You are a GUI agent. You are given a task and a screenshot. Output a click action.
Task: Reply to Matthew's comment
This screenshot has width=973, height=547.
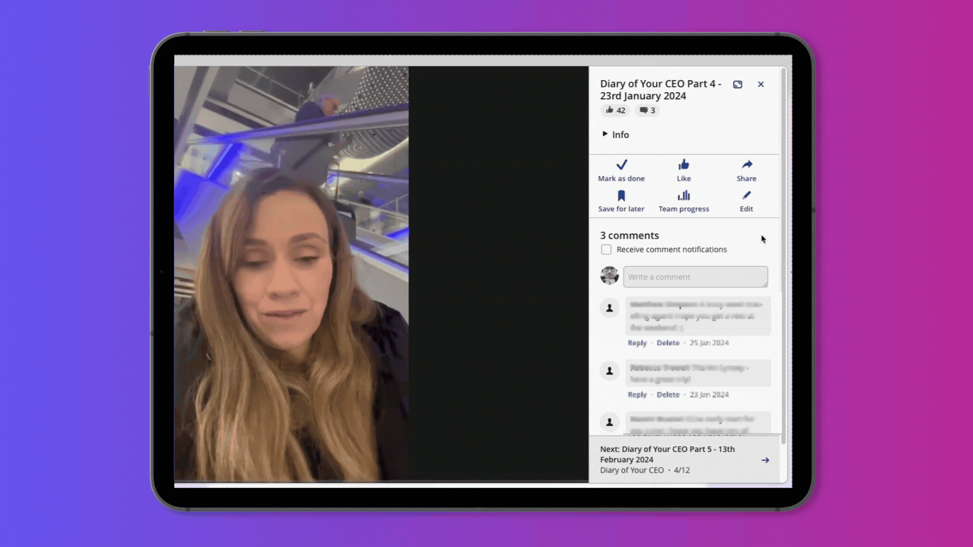click(x=636, y=342)
